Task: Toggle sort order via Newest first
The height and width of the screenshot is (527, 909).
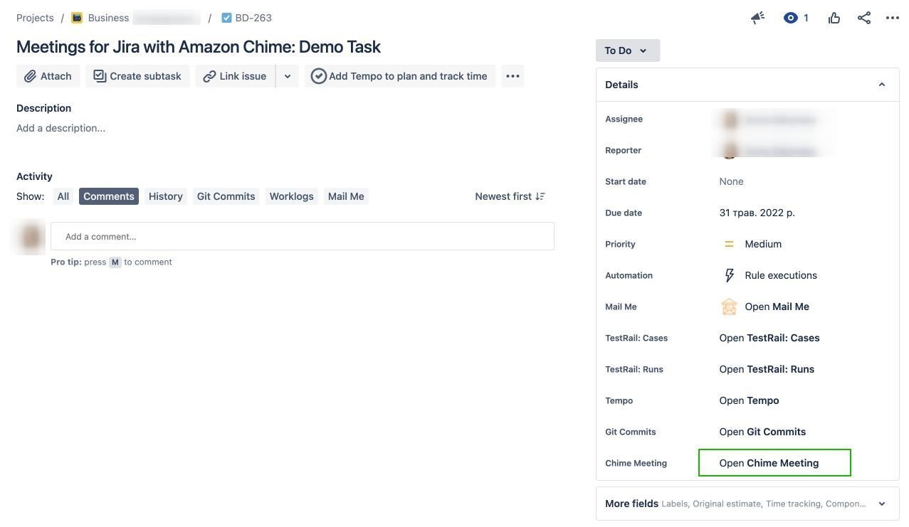Action: pos(510,196)
